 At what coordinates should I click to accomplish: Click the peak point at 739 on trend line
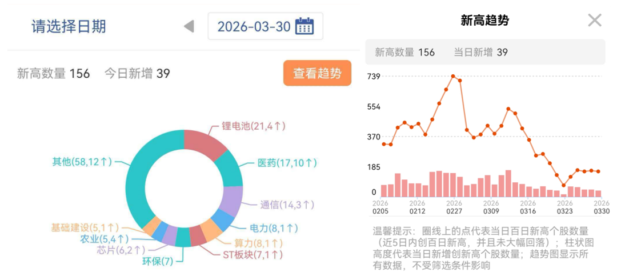click(453, 76)
